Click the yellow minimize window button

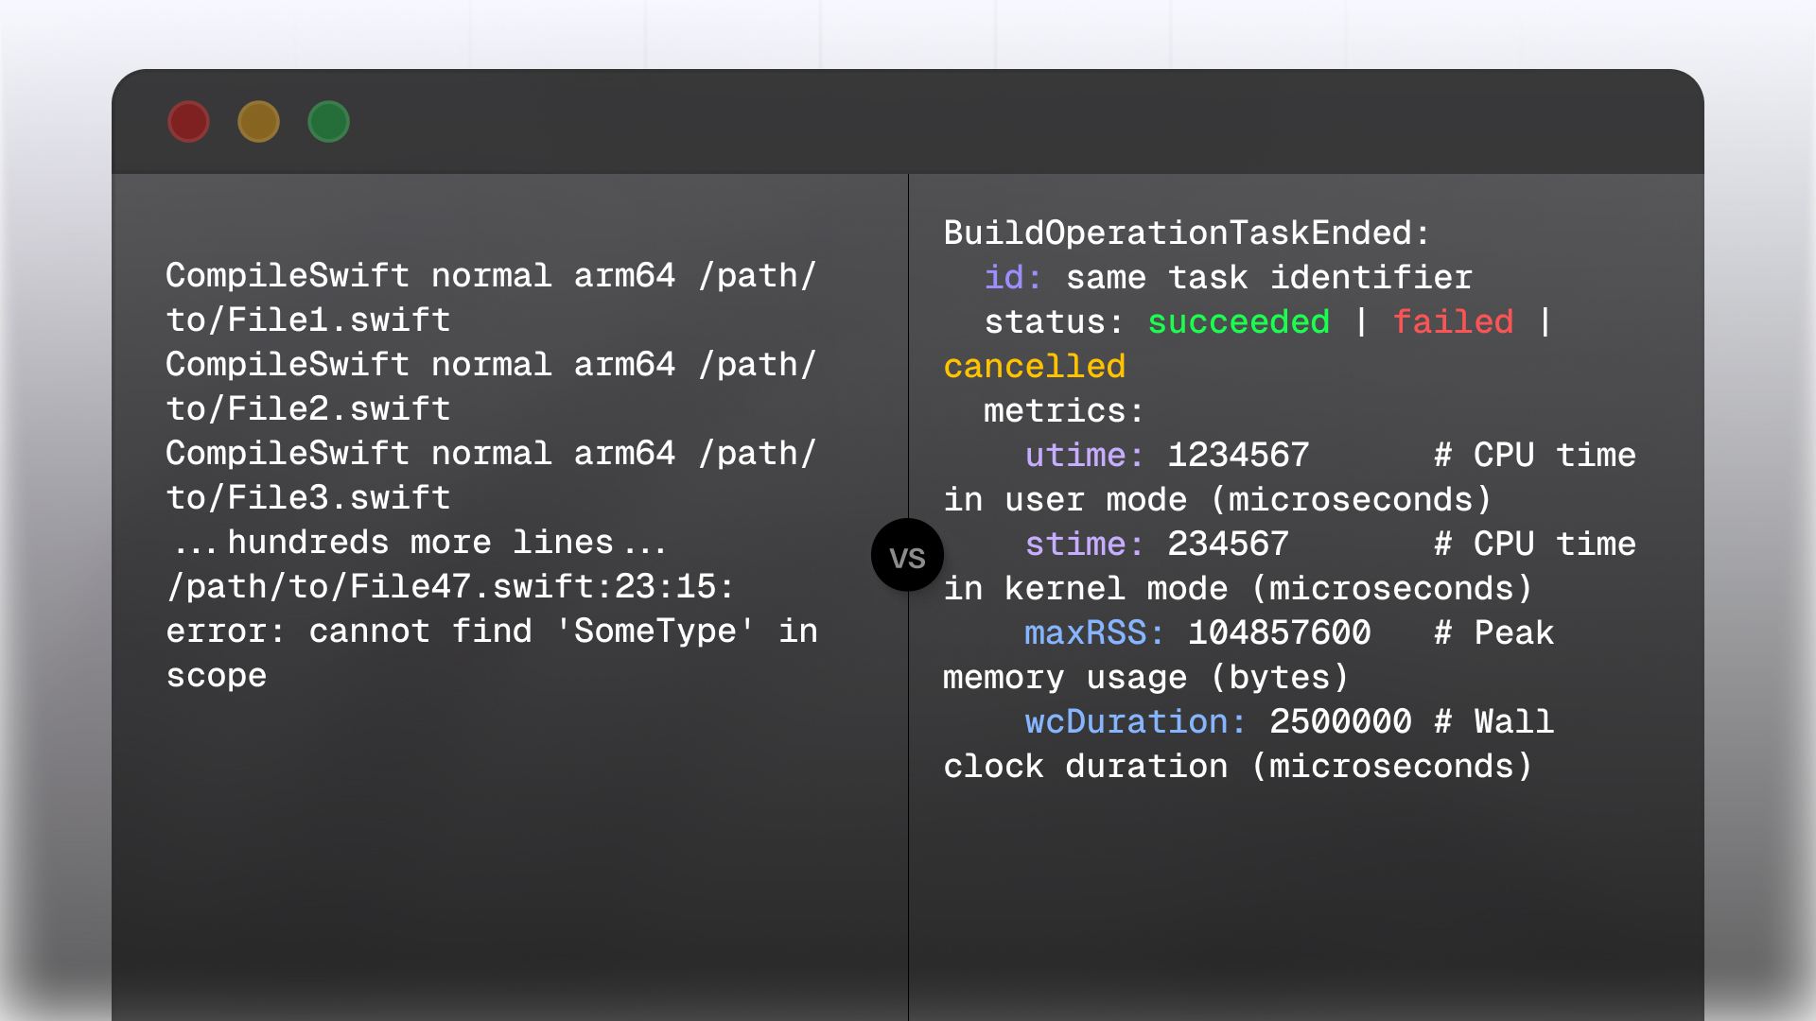(258, 122)
